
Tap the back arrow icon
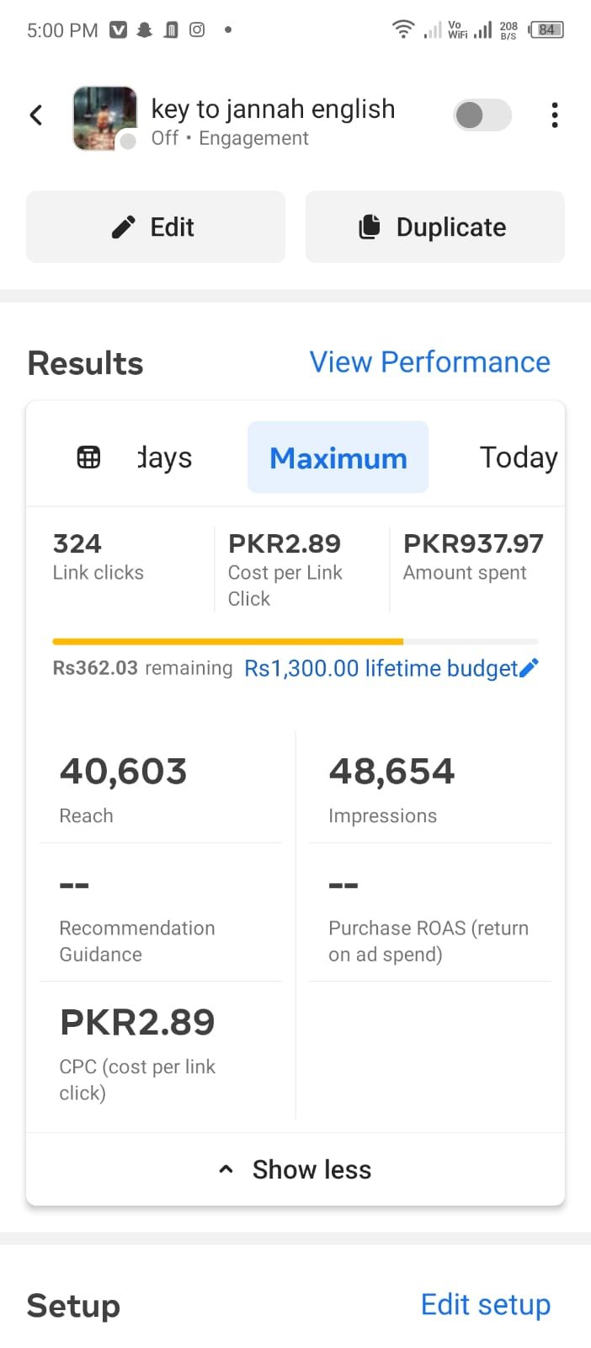36,115
